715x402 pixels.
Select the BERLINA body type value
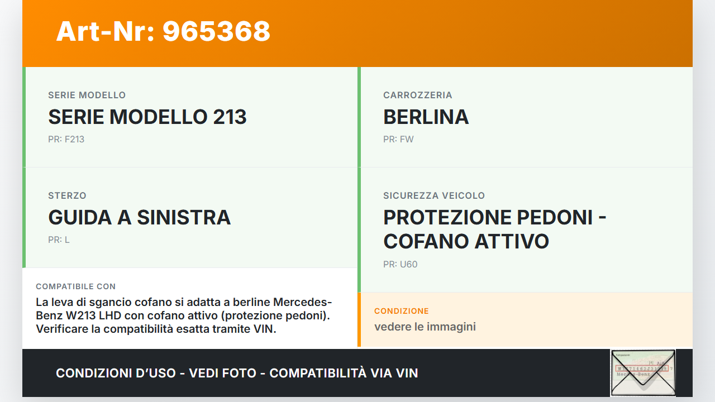[x=426, y=117]
